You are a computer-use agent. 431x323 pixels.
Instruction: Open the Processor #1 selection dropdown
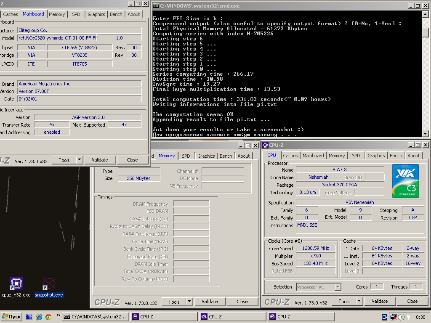pos(338,287)
